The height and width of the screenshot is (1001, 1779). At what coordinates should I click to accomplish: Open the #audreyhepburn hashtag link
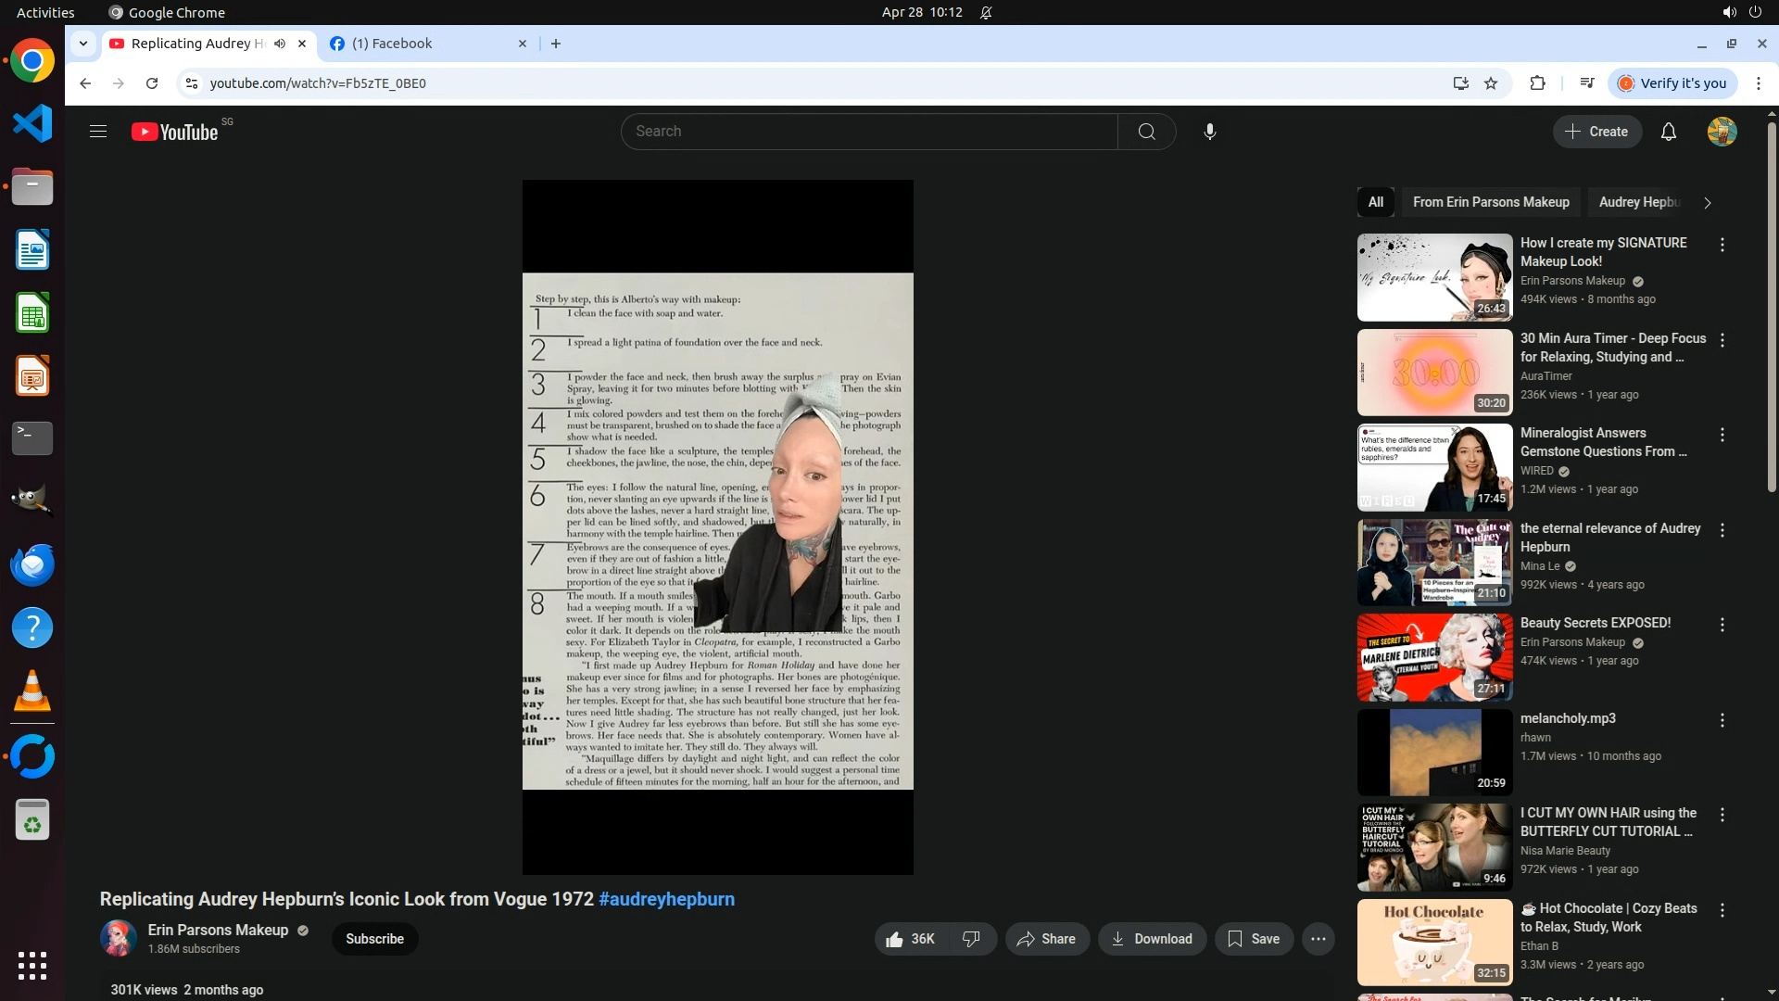(x=666, y=899)
